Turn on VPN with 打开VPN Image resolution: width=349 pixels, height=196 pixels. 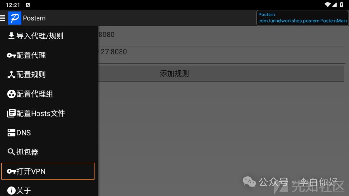coord(48,171)
